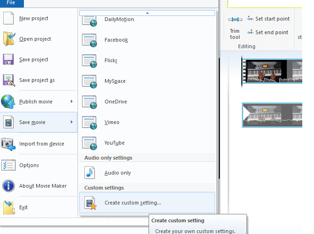
Task: Select the Save project as menu entry
Action: coord(39,80)
